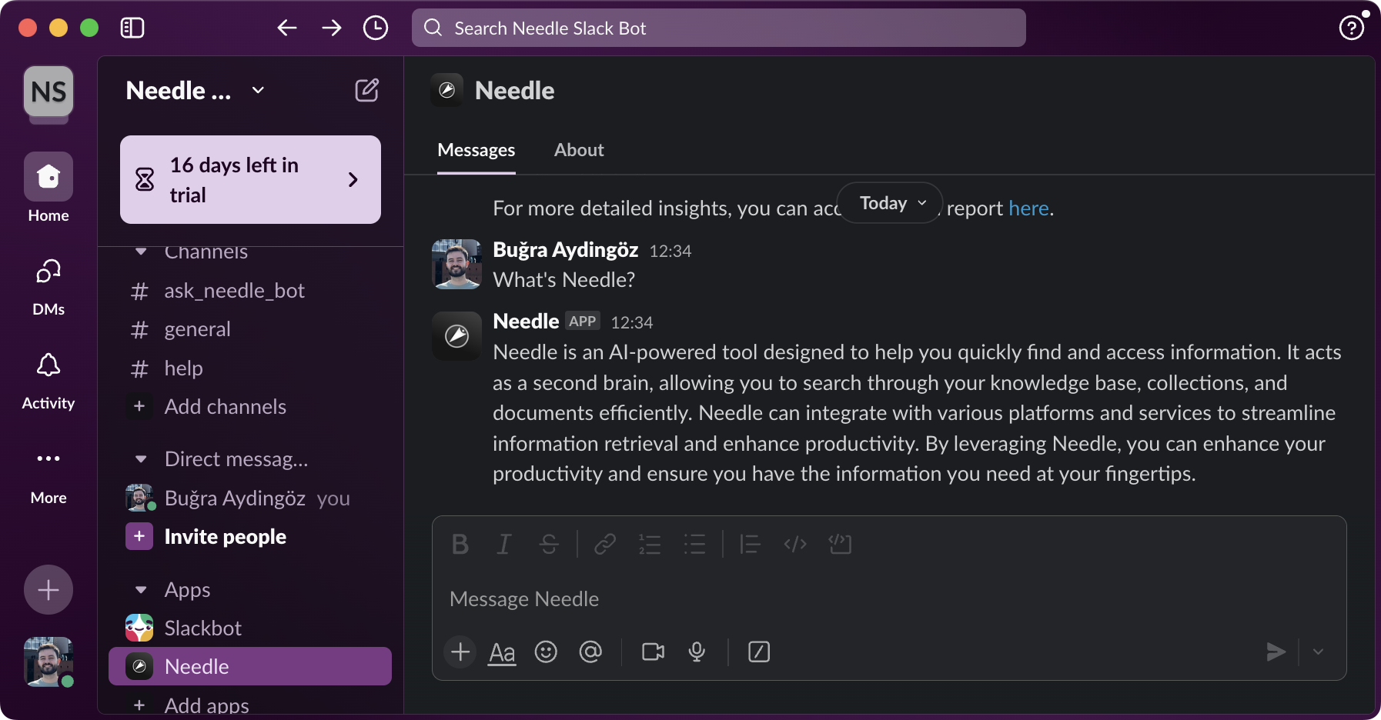Viewport: 1381px width, 720px height.
Task: Apply italic formatting in composer
Action: (x=504, y=545)
